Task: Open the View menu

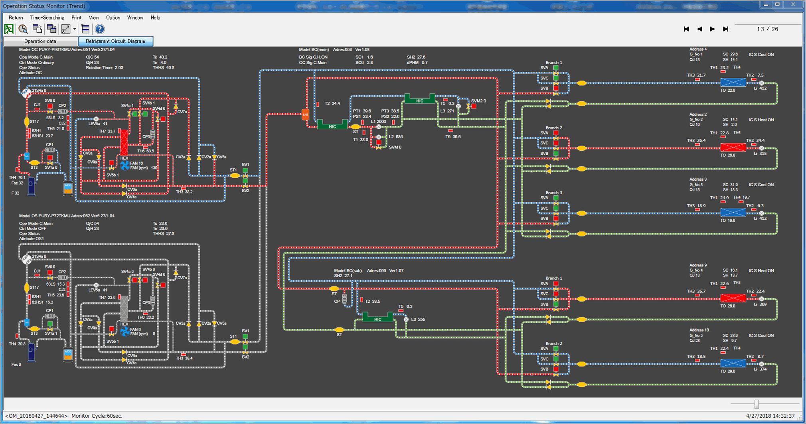Action: click(x=94, y=18)
